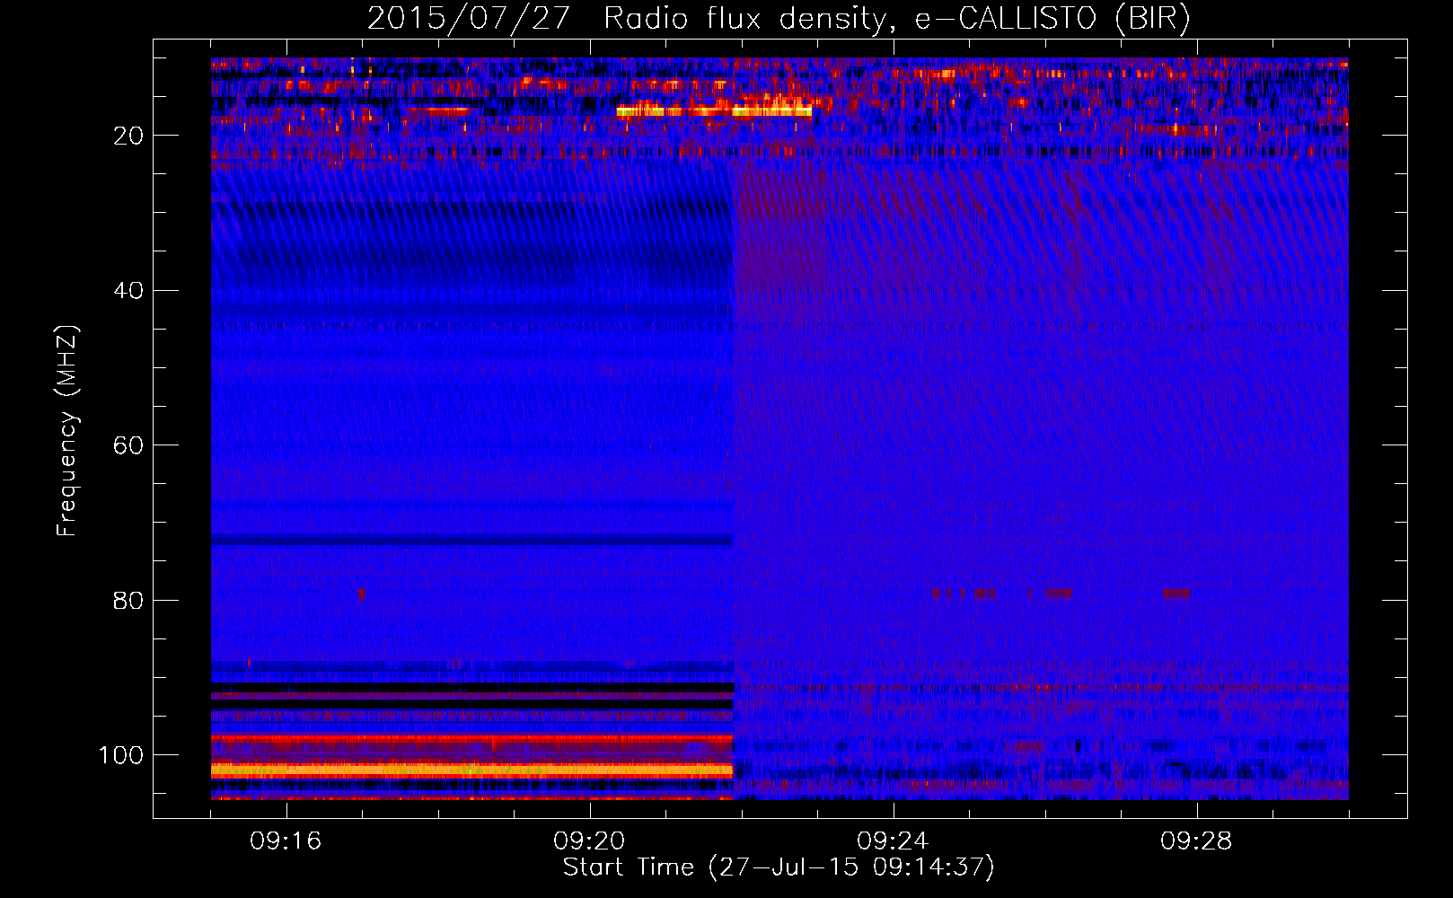Viewport: 1453px width, 898px height.
Task: Click the 'Frequency (MHZ)' axis label
Action: point(67,430)
